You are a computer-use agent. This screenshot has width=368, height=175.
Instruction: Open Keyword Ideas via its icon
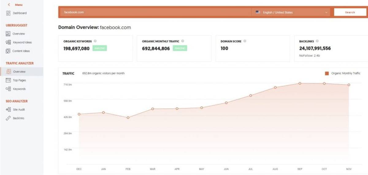[x=8, y=42]
